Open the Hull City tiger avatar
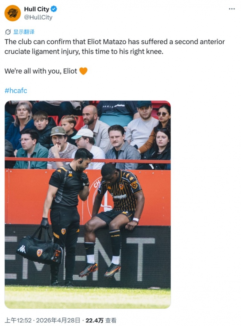 click(x=13, y=13)
